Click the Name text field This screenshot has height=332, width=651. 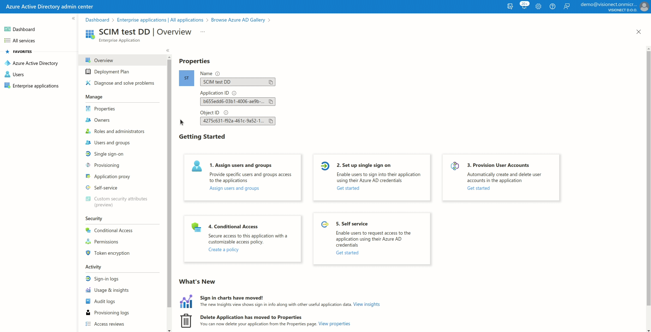click(x=234, y=82)
